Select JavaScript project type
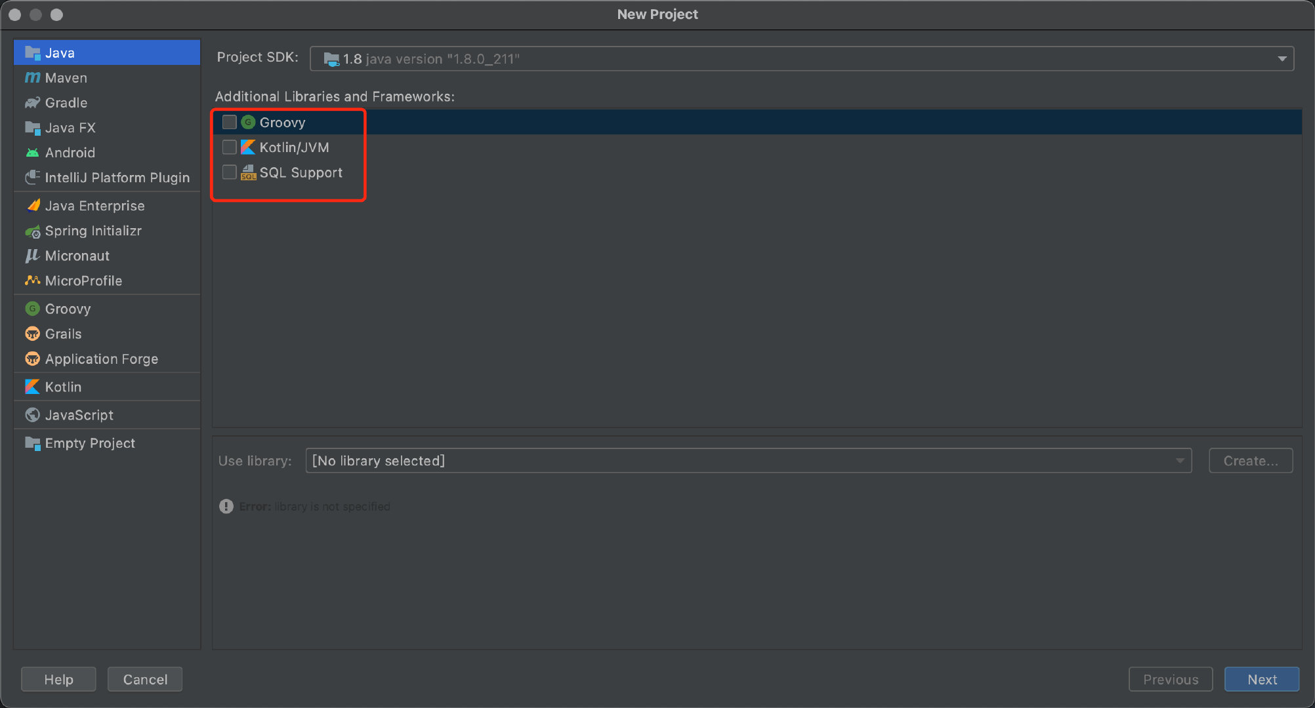 [107, 415]
